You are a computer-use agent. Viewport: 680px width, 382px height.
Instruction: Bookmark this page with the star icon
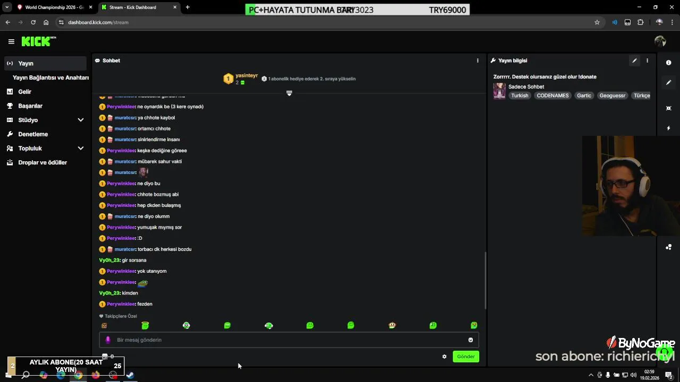click(x=597, y=22)
